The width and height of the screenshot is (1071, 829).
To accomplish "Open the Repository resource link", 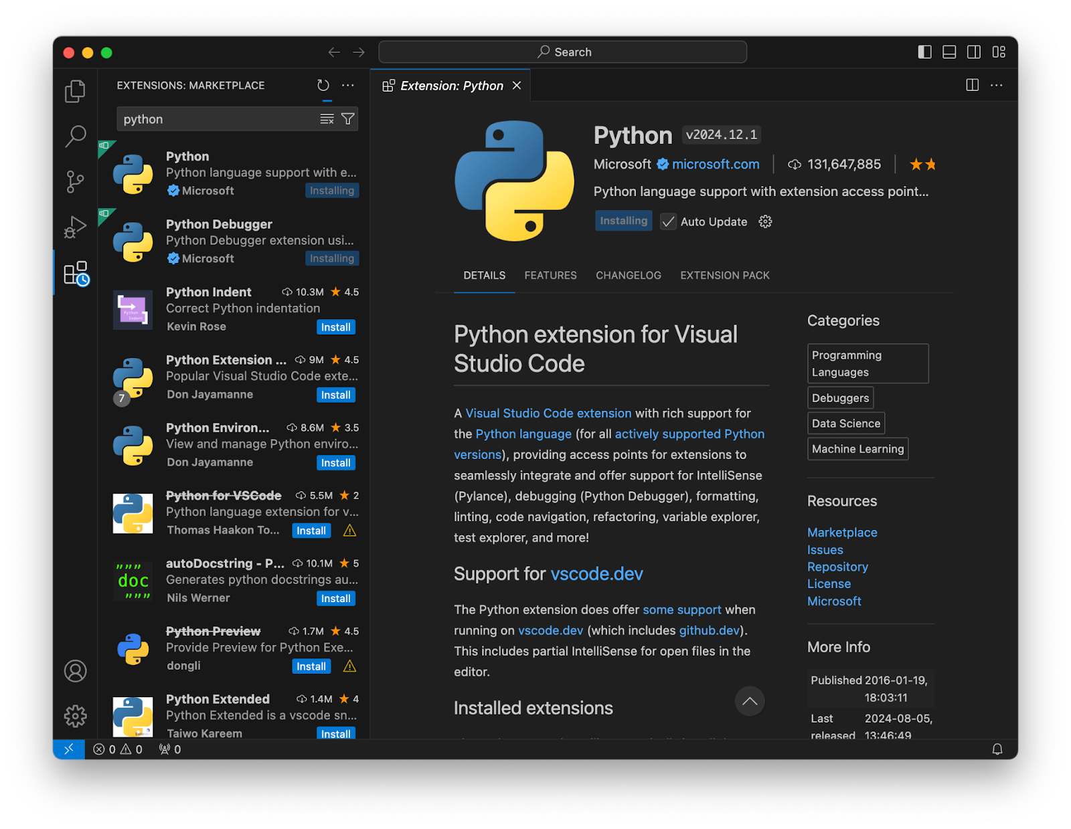I will click(837, 567).
